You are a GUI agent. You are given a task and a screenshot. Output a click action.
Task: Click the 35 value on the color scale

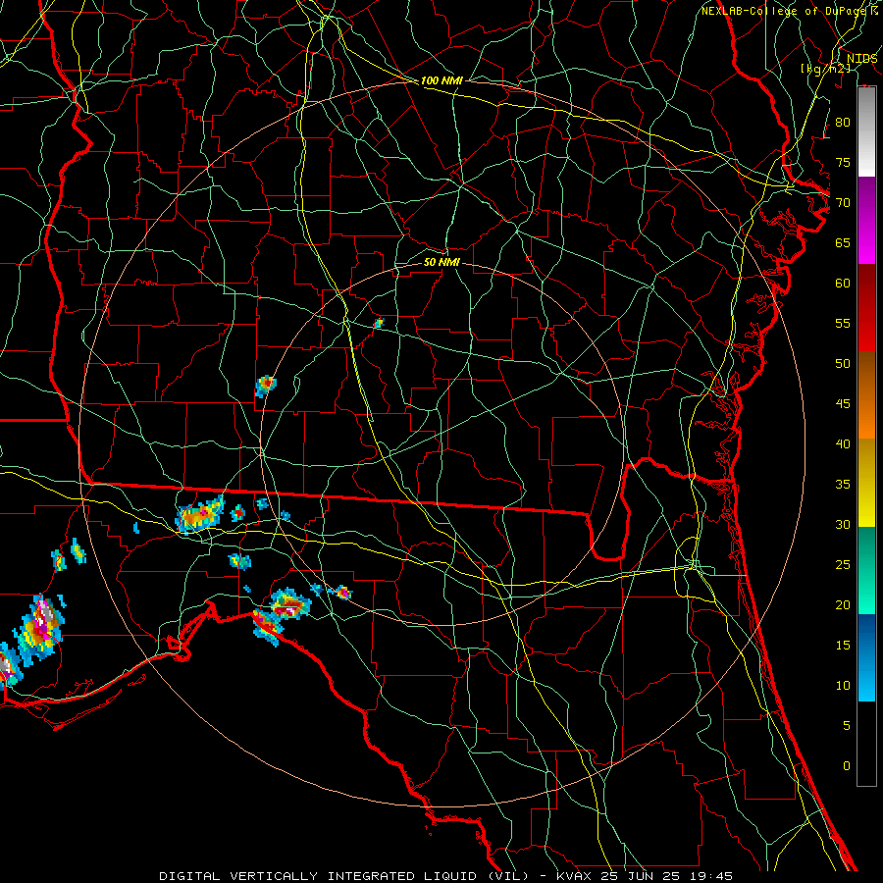coord(843,485)
